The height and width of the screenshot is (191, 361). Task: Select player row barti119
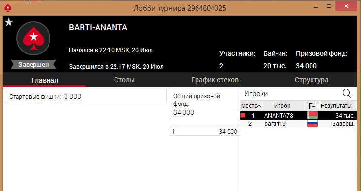tap(298, 124)
